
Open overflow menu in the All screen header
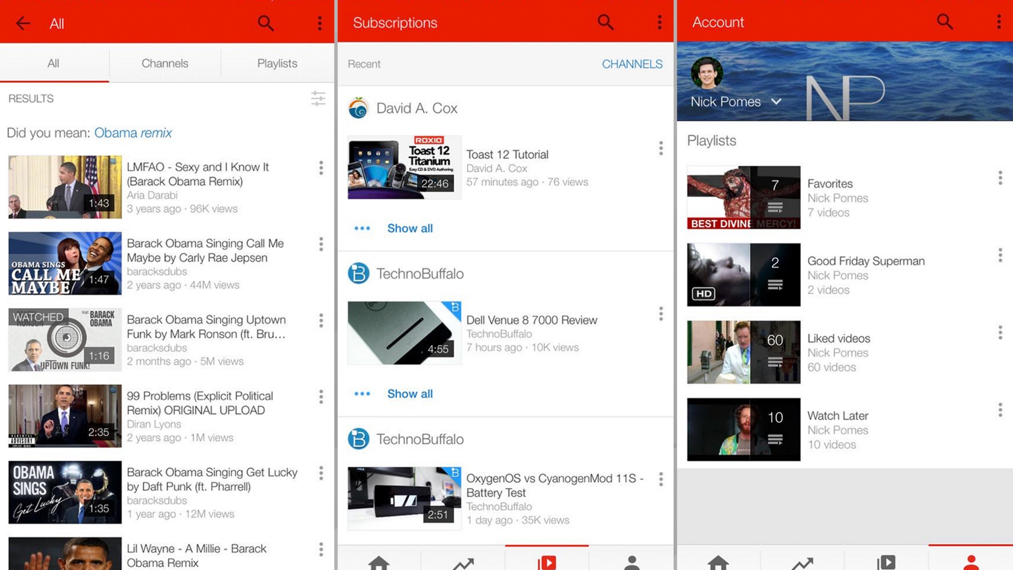(x=320, y=23)
